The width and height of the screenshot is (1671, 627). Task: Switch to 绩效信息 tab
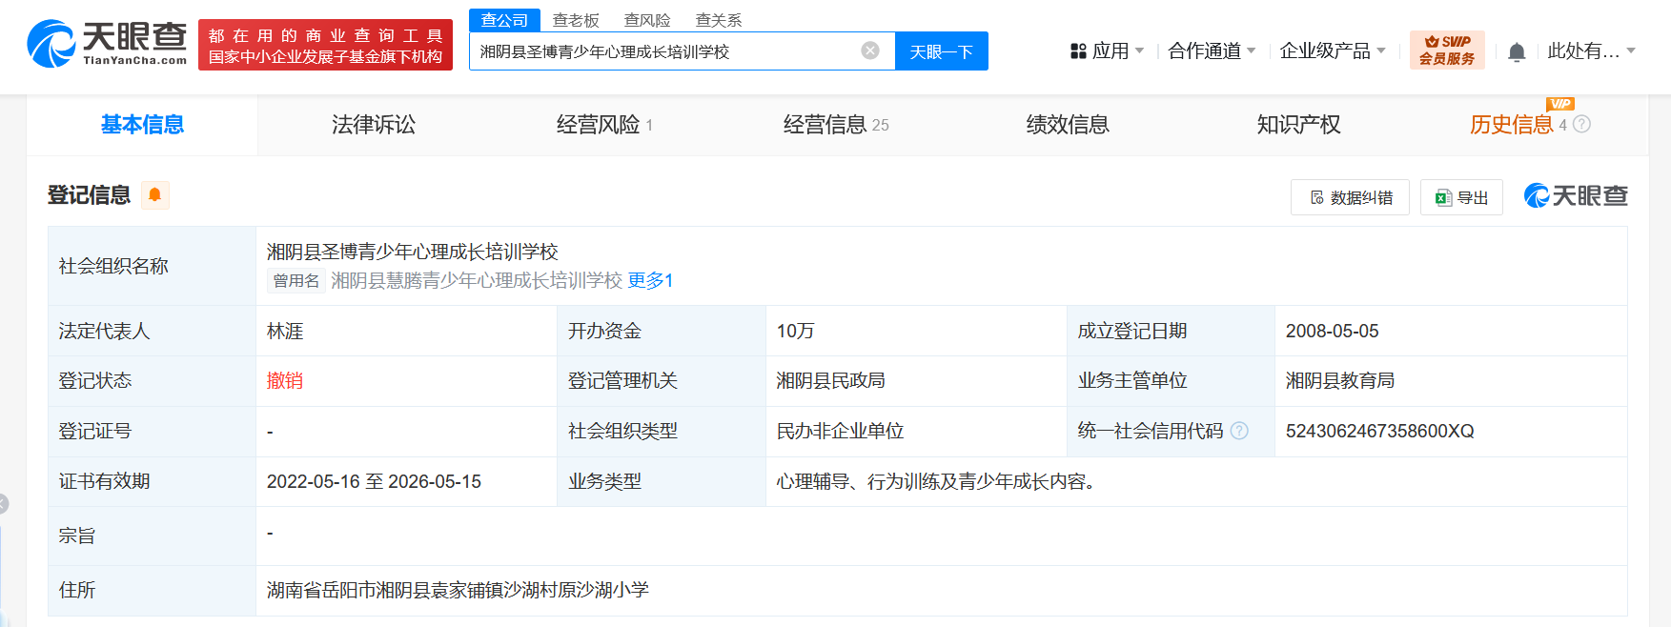coord(1068,125)
